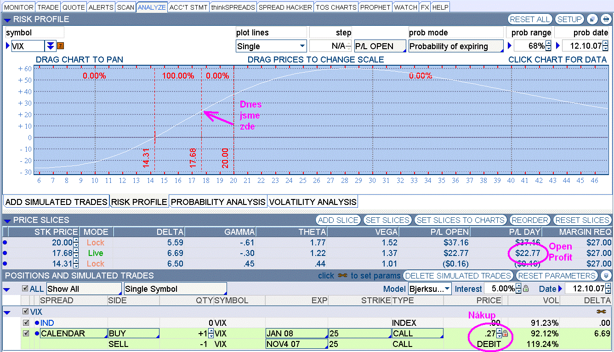The height and width of the screenshot is (352, 614).
Task: Adjust the prob range 68% stepper
Action: (548, 46)
